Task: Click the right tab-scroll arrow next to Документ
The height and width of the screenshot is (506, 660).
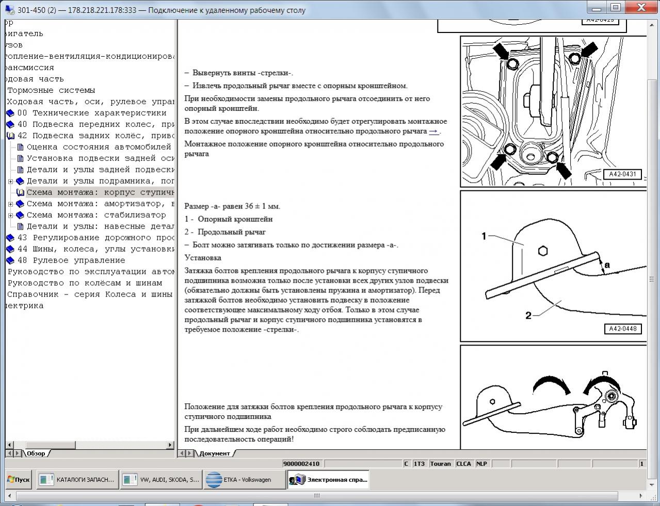Action: (x=190, y=453)
